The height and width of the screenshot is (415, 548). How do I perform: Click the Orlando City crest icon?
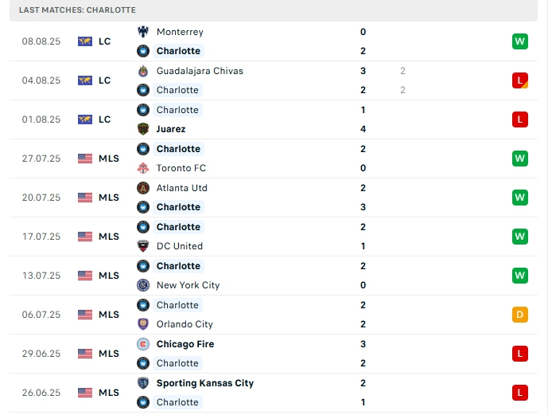143,324
